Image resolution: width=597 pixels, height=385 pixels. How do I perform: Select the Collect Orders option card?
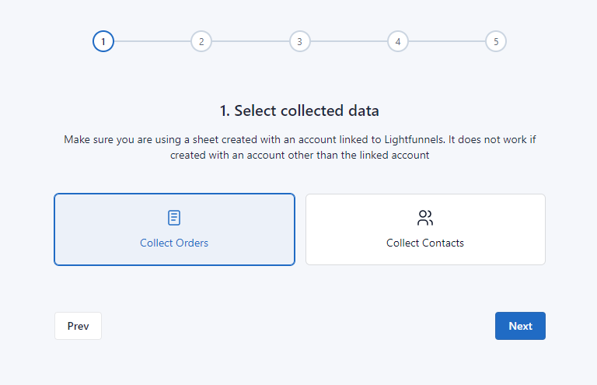pyautogui.click(x=174, y=229)
